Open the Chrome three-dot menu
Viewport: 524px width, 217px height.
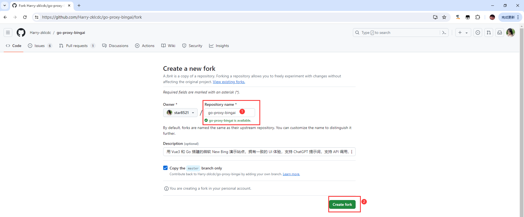518,17
